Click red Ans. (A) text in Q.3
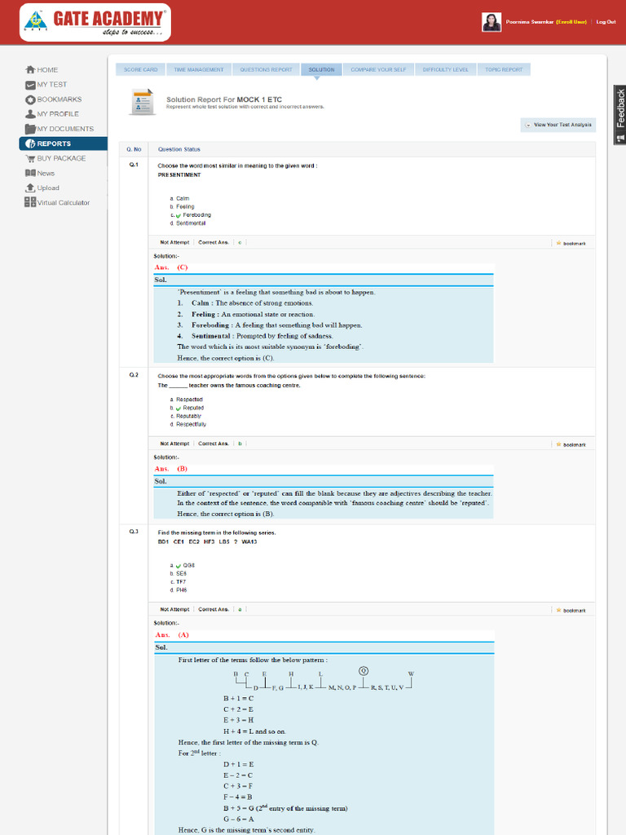The height and width of the screenshot is (835, 626). (x=172, y=634)
